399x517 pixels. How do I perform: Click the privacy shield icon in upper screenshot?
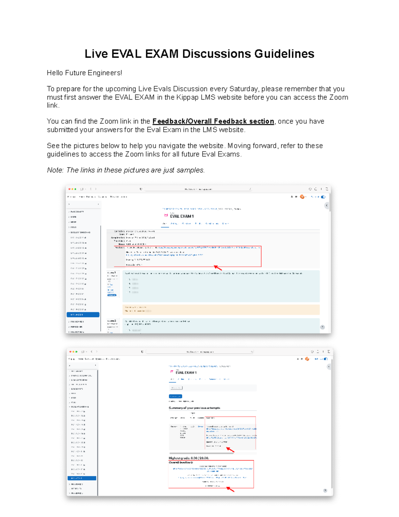coord(141,189)
